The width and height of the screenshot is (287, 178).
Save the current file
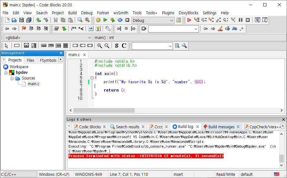point(22,20)
